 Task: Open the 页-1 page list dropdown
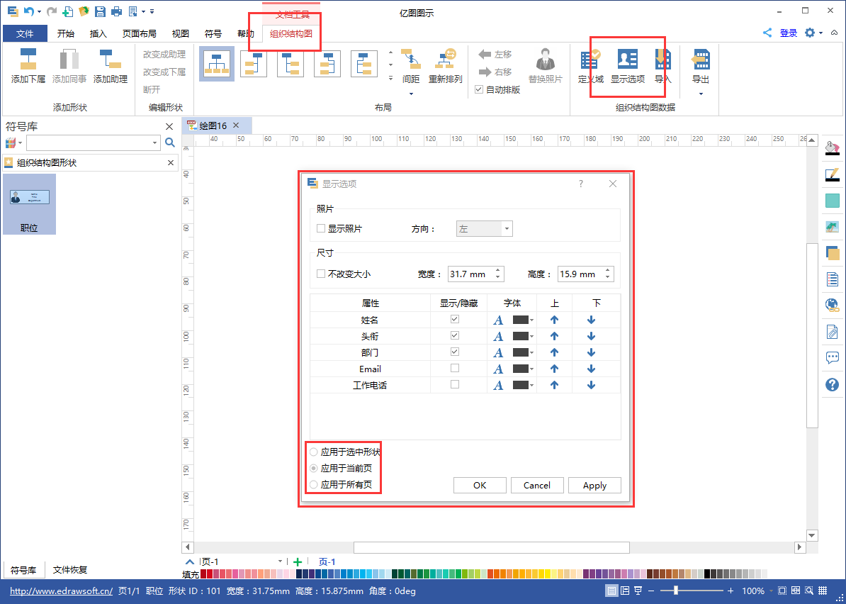pos(280,562)
